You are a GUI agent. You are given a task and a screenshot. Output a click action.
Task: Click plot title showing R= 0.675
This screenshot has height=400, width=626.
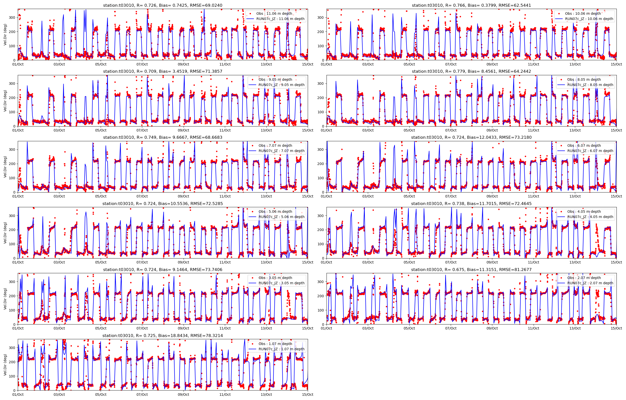coord(471,269)
